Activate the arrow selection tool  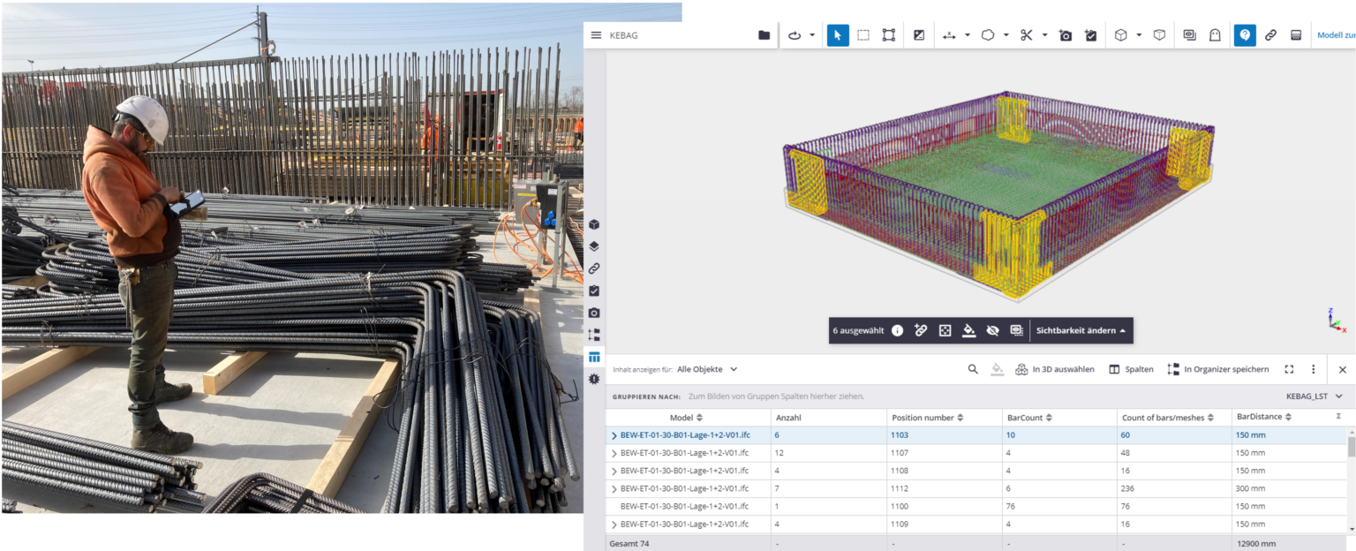click(838, 35)
